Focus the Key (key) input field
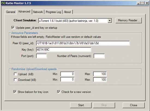 64,50
